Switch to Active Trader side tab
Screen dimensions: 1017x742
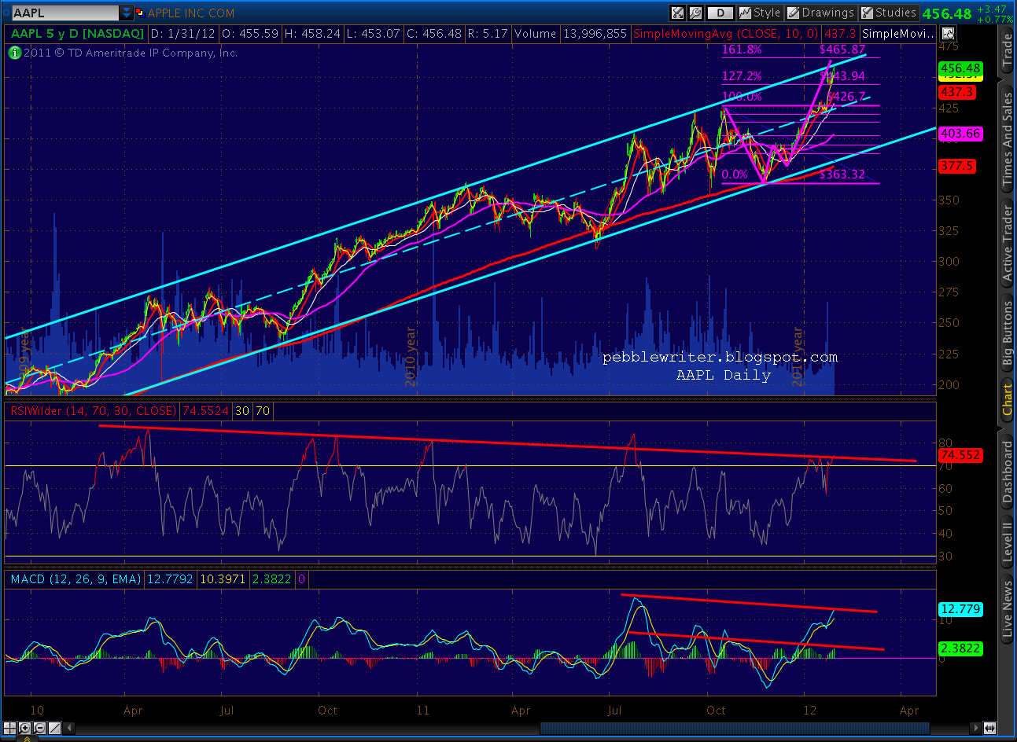click(1008, 243)
